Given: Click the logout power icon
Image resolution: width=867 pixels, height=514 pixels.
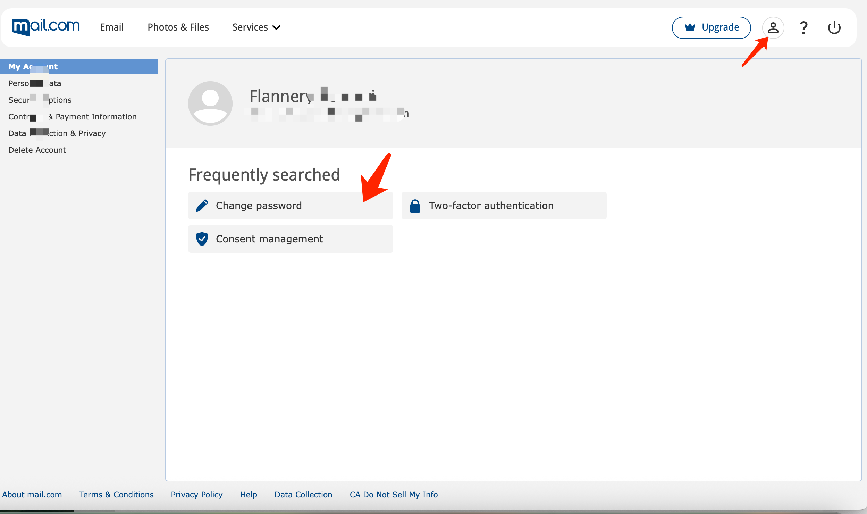Looking at the screenshot, I should coord(834,28).
